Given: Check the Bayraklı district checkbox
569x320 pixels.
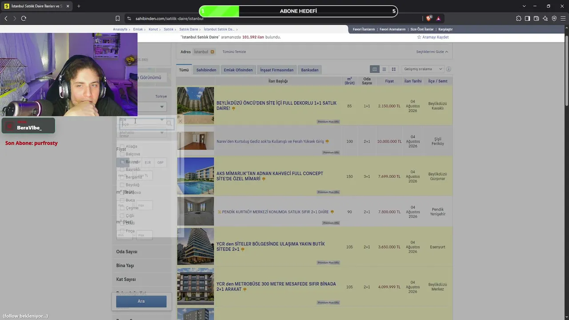Looking at the screenshot, I should coord(123,169).
